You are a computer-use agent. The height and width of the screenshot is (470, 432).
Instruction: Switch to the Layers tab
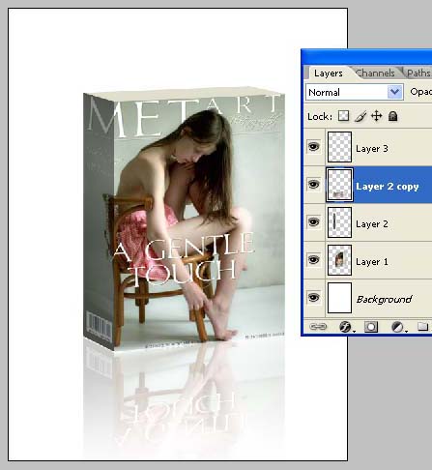tap(328, 73)
